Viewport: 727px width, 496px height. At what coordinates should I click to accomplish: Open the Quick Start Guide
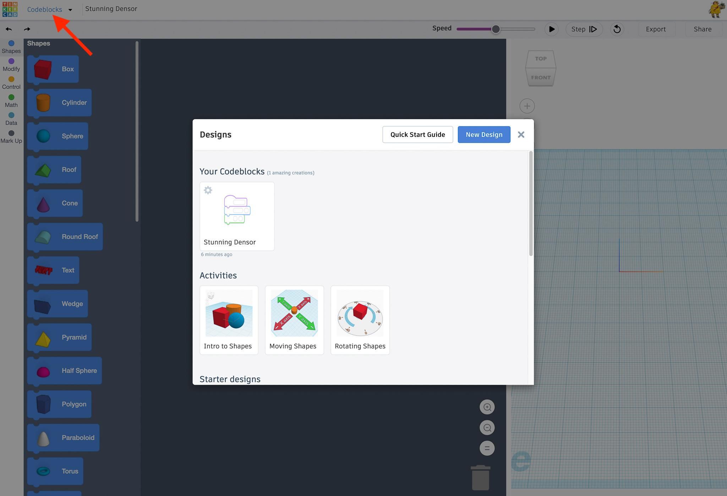tap(417, 134)
